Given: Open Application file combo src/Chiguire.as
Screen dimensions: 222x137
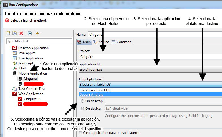Looking at the screenshot, I should pyautogui.click(x=150, y=69).
